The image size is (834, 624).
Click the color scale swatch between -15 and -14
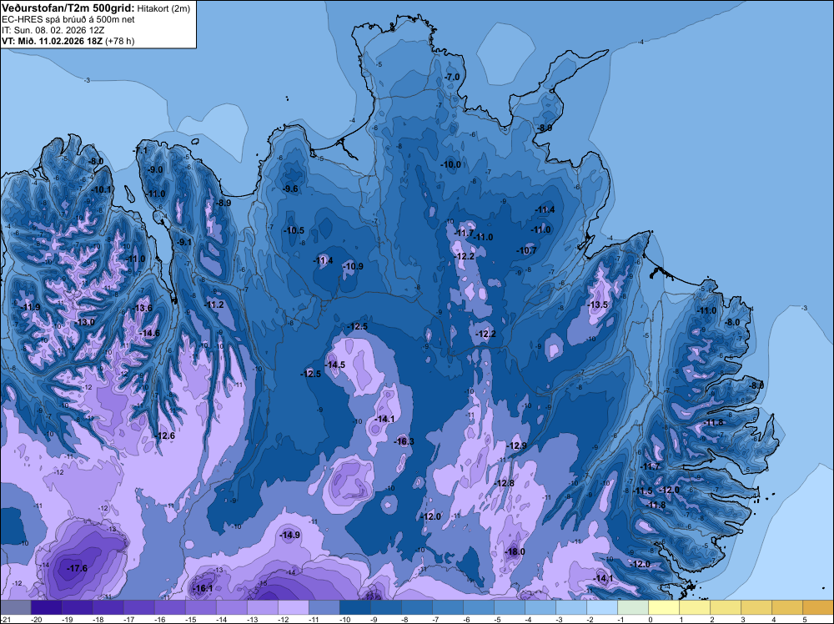click(200, 607)
